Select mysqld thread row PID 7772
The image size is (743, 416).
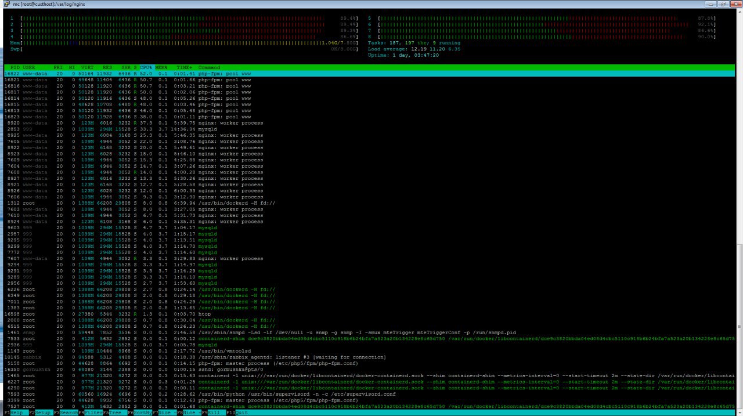tap(369, 252)
